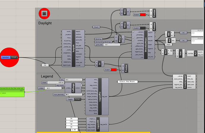This screenshot has width=205, height=133.
Task: Adjust the _grid_size slider
Action: coord(112,45)
